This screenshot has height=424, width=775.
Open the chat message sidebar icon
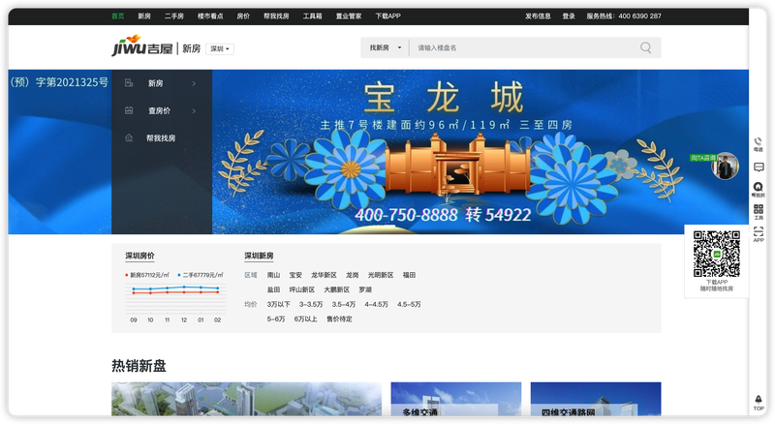tap(759, 167)
